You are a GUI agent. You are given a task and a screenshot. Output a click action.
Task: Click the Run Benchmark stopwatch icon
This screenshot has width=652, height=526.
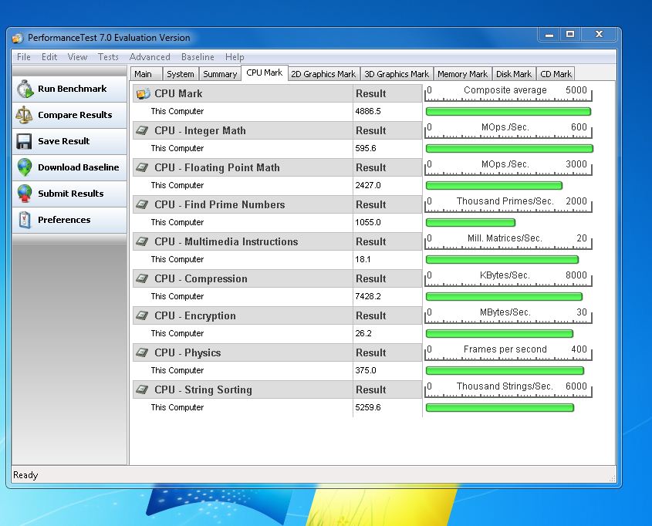pyautogui.click(x=25, y=89)
